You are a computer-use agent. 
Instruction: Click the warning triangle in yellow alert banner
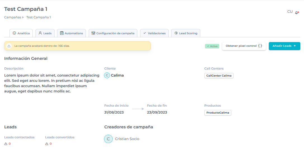tap(9, 46)
